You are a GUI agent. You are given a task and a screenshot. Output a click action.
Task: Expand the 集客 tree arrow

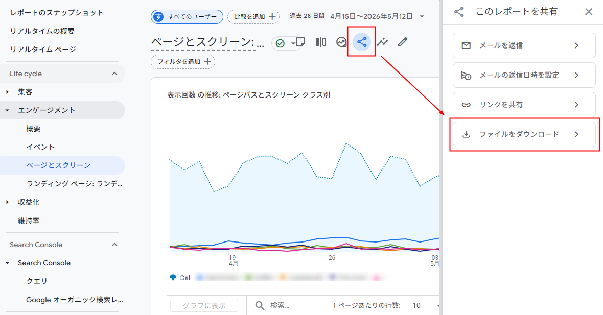[7, 92]
